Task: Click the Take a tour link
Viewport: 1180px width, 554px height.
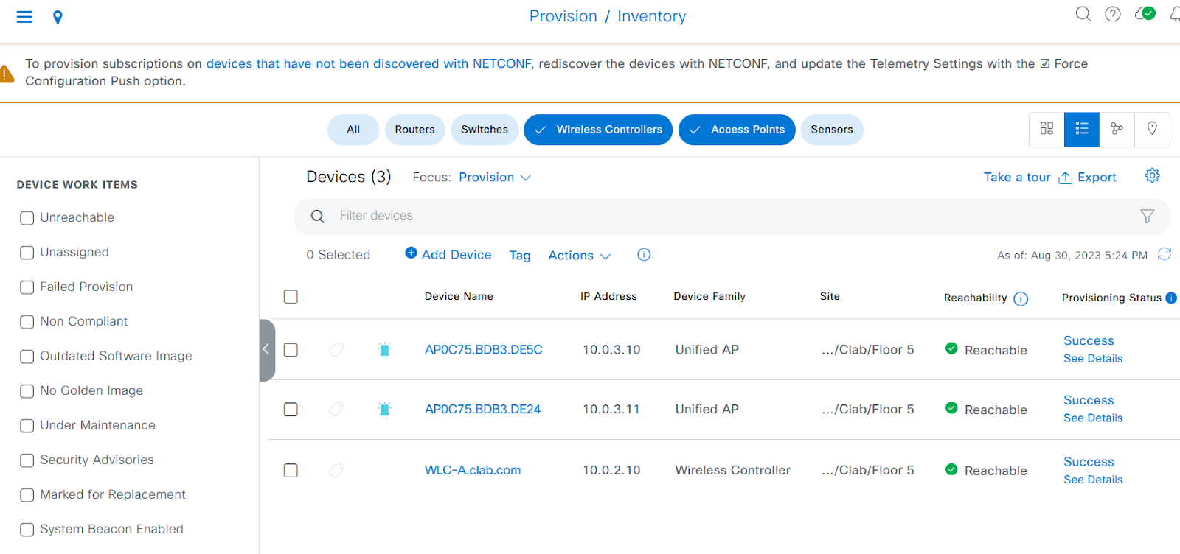Action: [1017, 177]
